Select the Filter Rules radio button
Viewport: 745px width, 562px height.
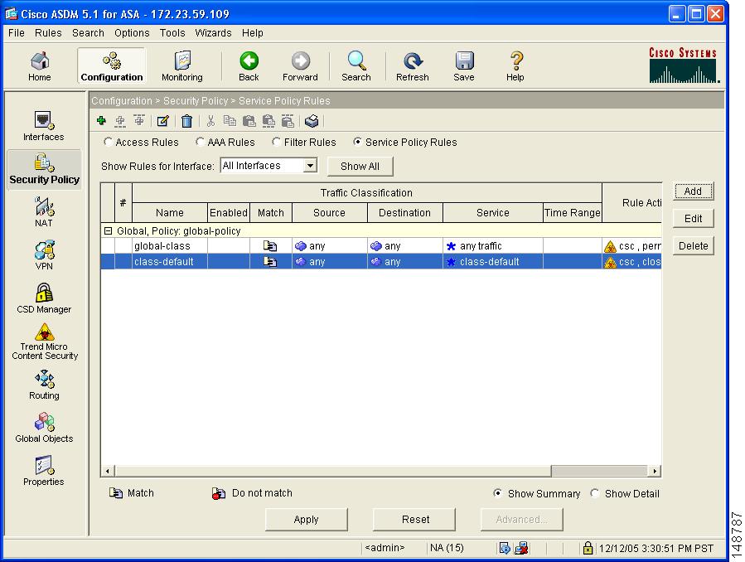tap(276, 142)
